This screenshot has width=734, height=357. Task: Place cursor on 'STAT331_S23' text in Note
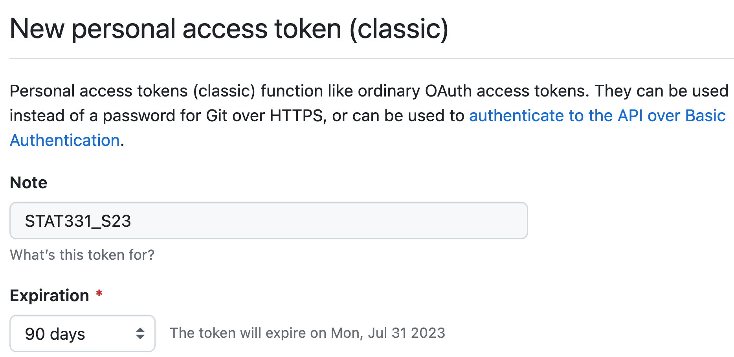point(78,221)
